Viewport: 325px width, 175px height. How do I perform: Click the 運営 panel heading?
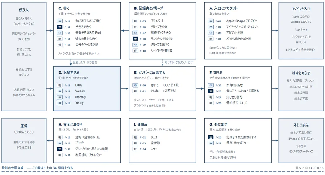click(x=24, y=126)
